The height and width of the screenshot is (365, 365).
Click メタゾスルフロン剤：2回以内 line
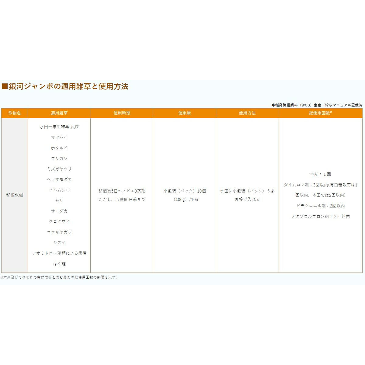tap(320, 217)
